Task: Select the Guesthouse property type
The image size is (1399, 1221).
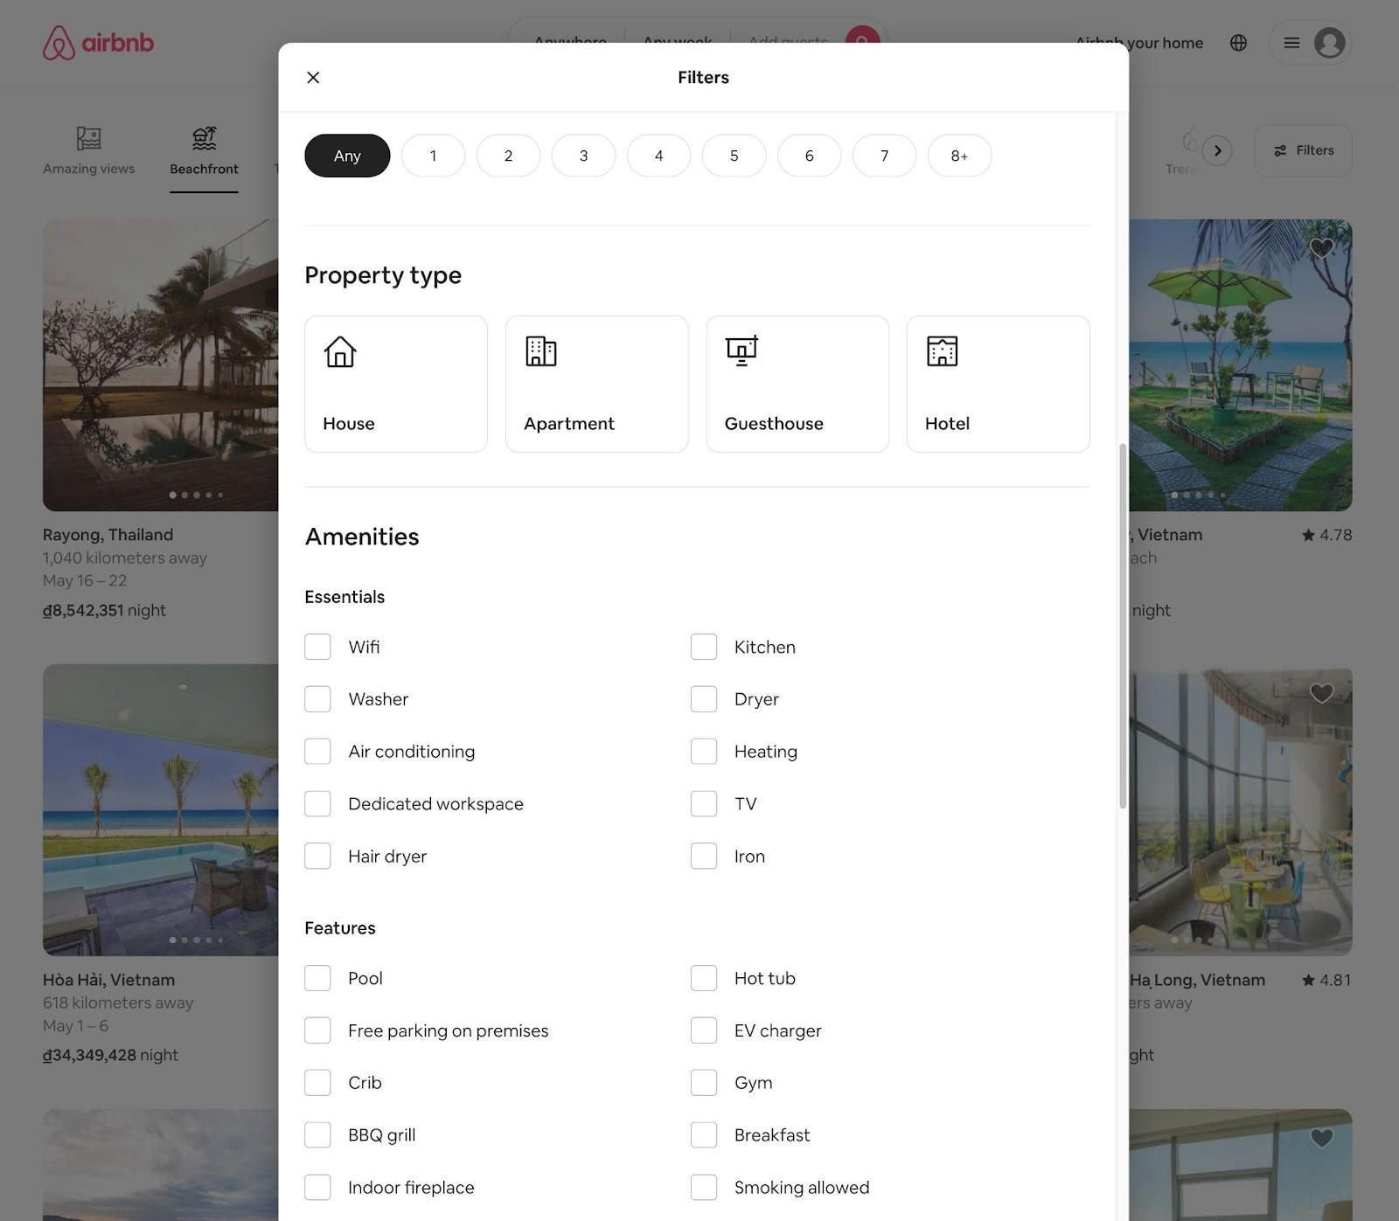Action: (797, 384)
